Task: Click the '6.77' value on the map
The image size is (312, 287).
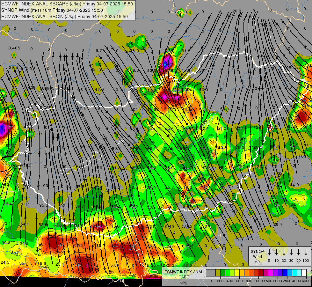Action: pyautogui.click(x=100, y=51)
